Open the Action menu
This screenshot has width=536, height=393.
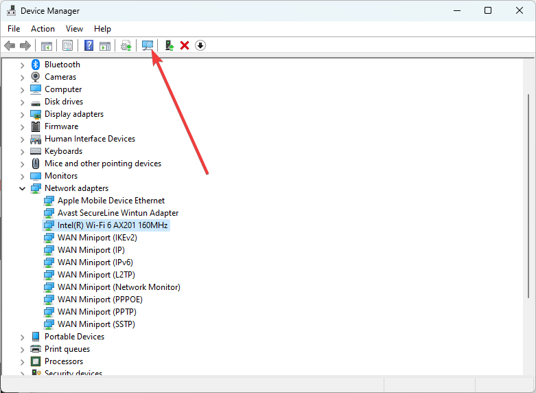(x=43, y=29)
